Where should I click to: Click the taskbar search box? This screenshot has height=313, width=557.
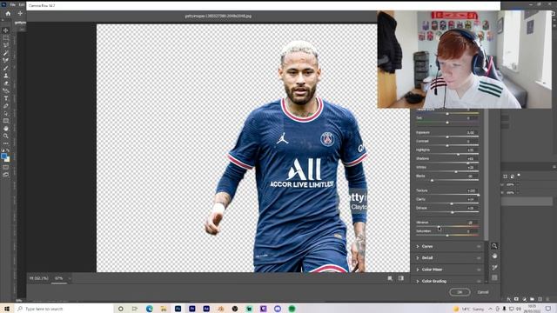64,309
